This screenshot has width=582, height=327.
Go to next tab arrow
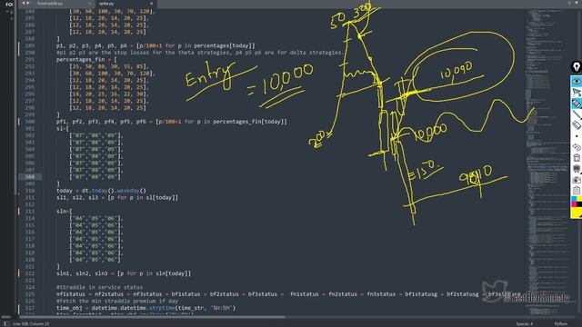[x=28, y=3]
